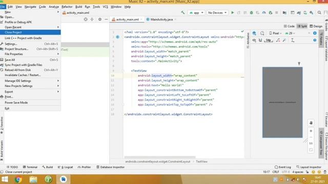The height and width of the screenshot is (184, 328).
Task: Click Attach Debugger to Android Process icon
Action: pyautogui.click(x=270, y=13)
